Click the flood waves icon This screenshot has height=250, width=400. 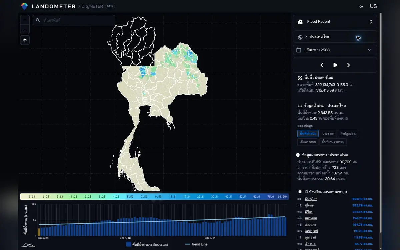[x=300, y=106]
